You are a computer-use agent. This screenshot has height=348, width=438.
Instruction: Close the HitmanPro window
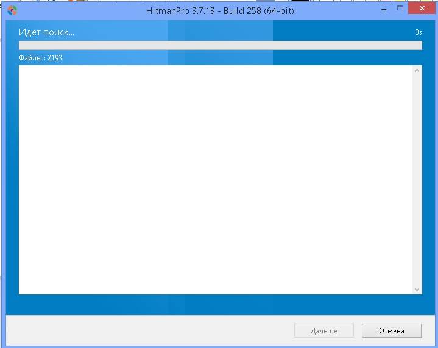tap(422, 9)
